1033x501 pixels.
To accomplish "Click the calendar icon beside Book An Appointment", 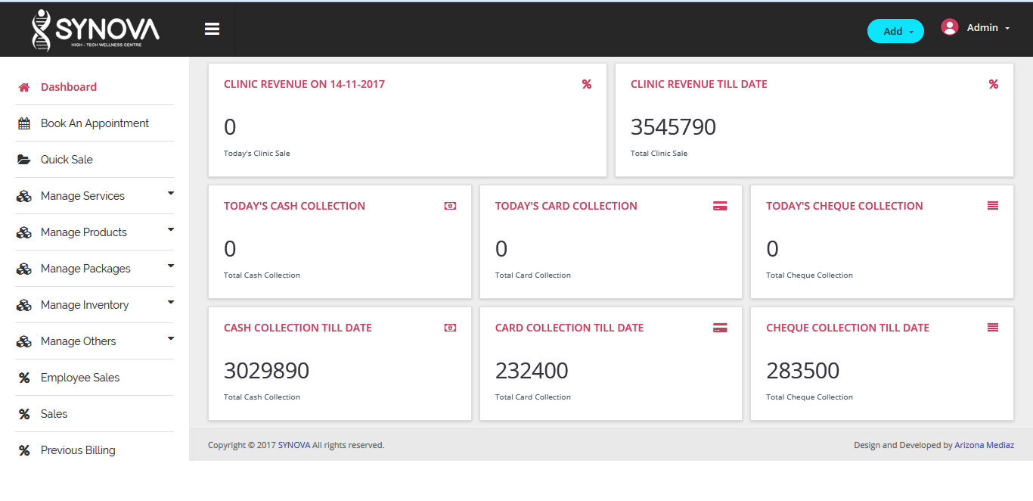I will [x=24, y=123].
